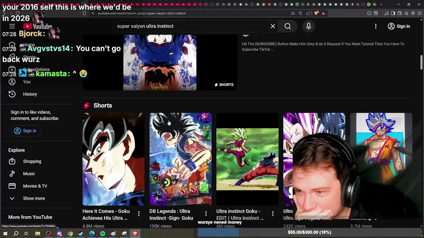Open the YouTube guide hamburger menu
This screenshot has width=424, height=238.
(12, 26)
